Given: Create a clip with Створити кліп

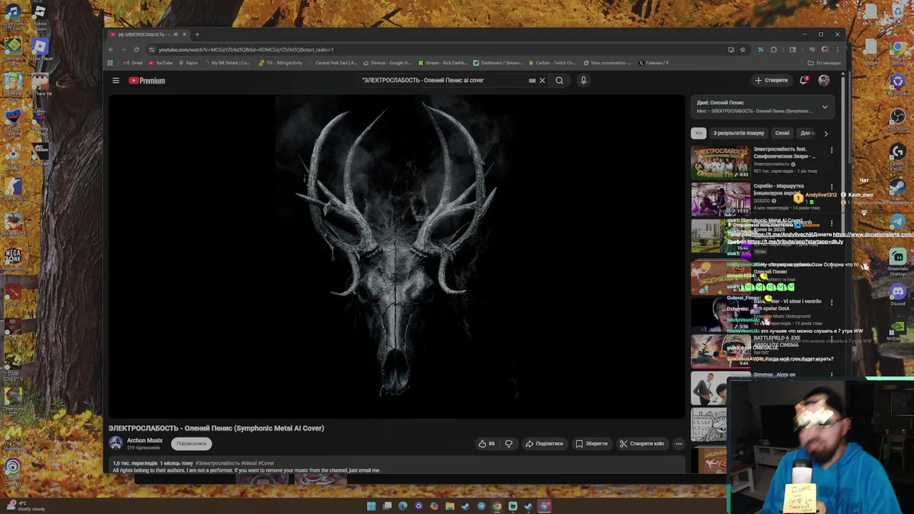Looking at the screenshot, I should [642, 443].
